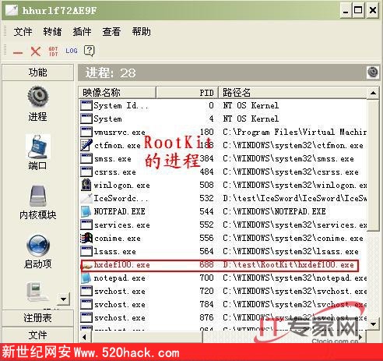
Task: Open the SDT IDT toolbar icon
Action: click(53, 51)
